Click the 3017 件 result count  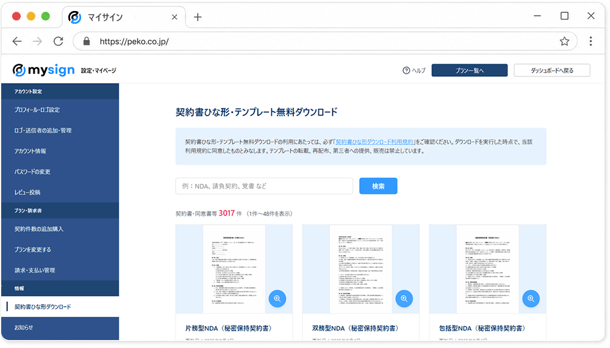click(230, 213)
